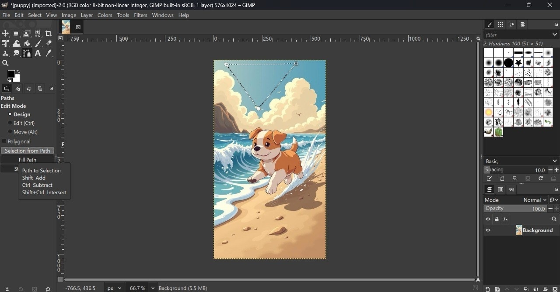Decrease layer Opacity with minus button
This screenshot has width=560, height=292.
(550, 209)
